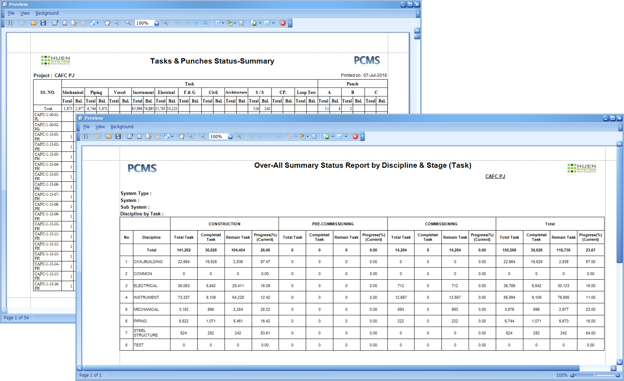
Task: Jump to last page in the back Preview toolbar
Action: [x=206, y=23]
